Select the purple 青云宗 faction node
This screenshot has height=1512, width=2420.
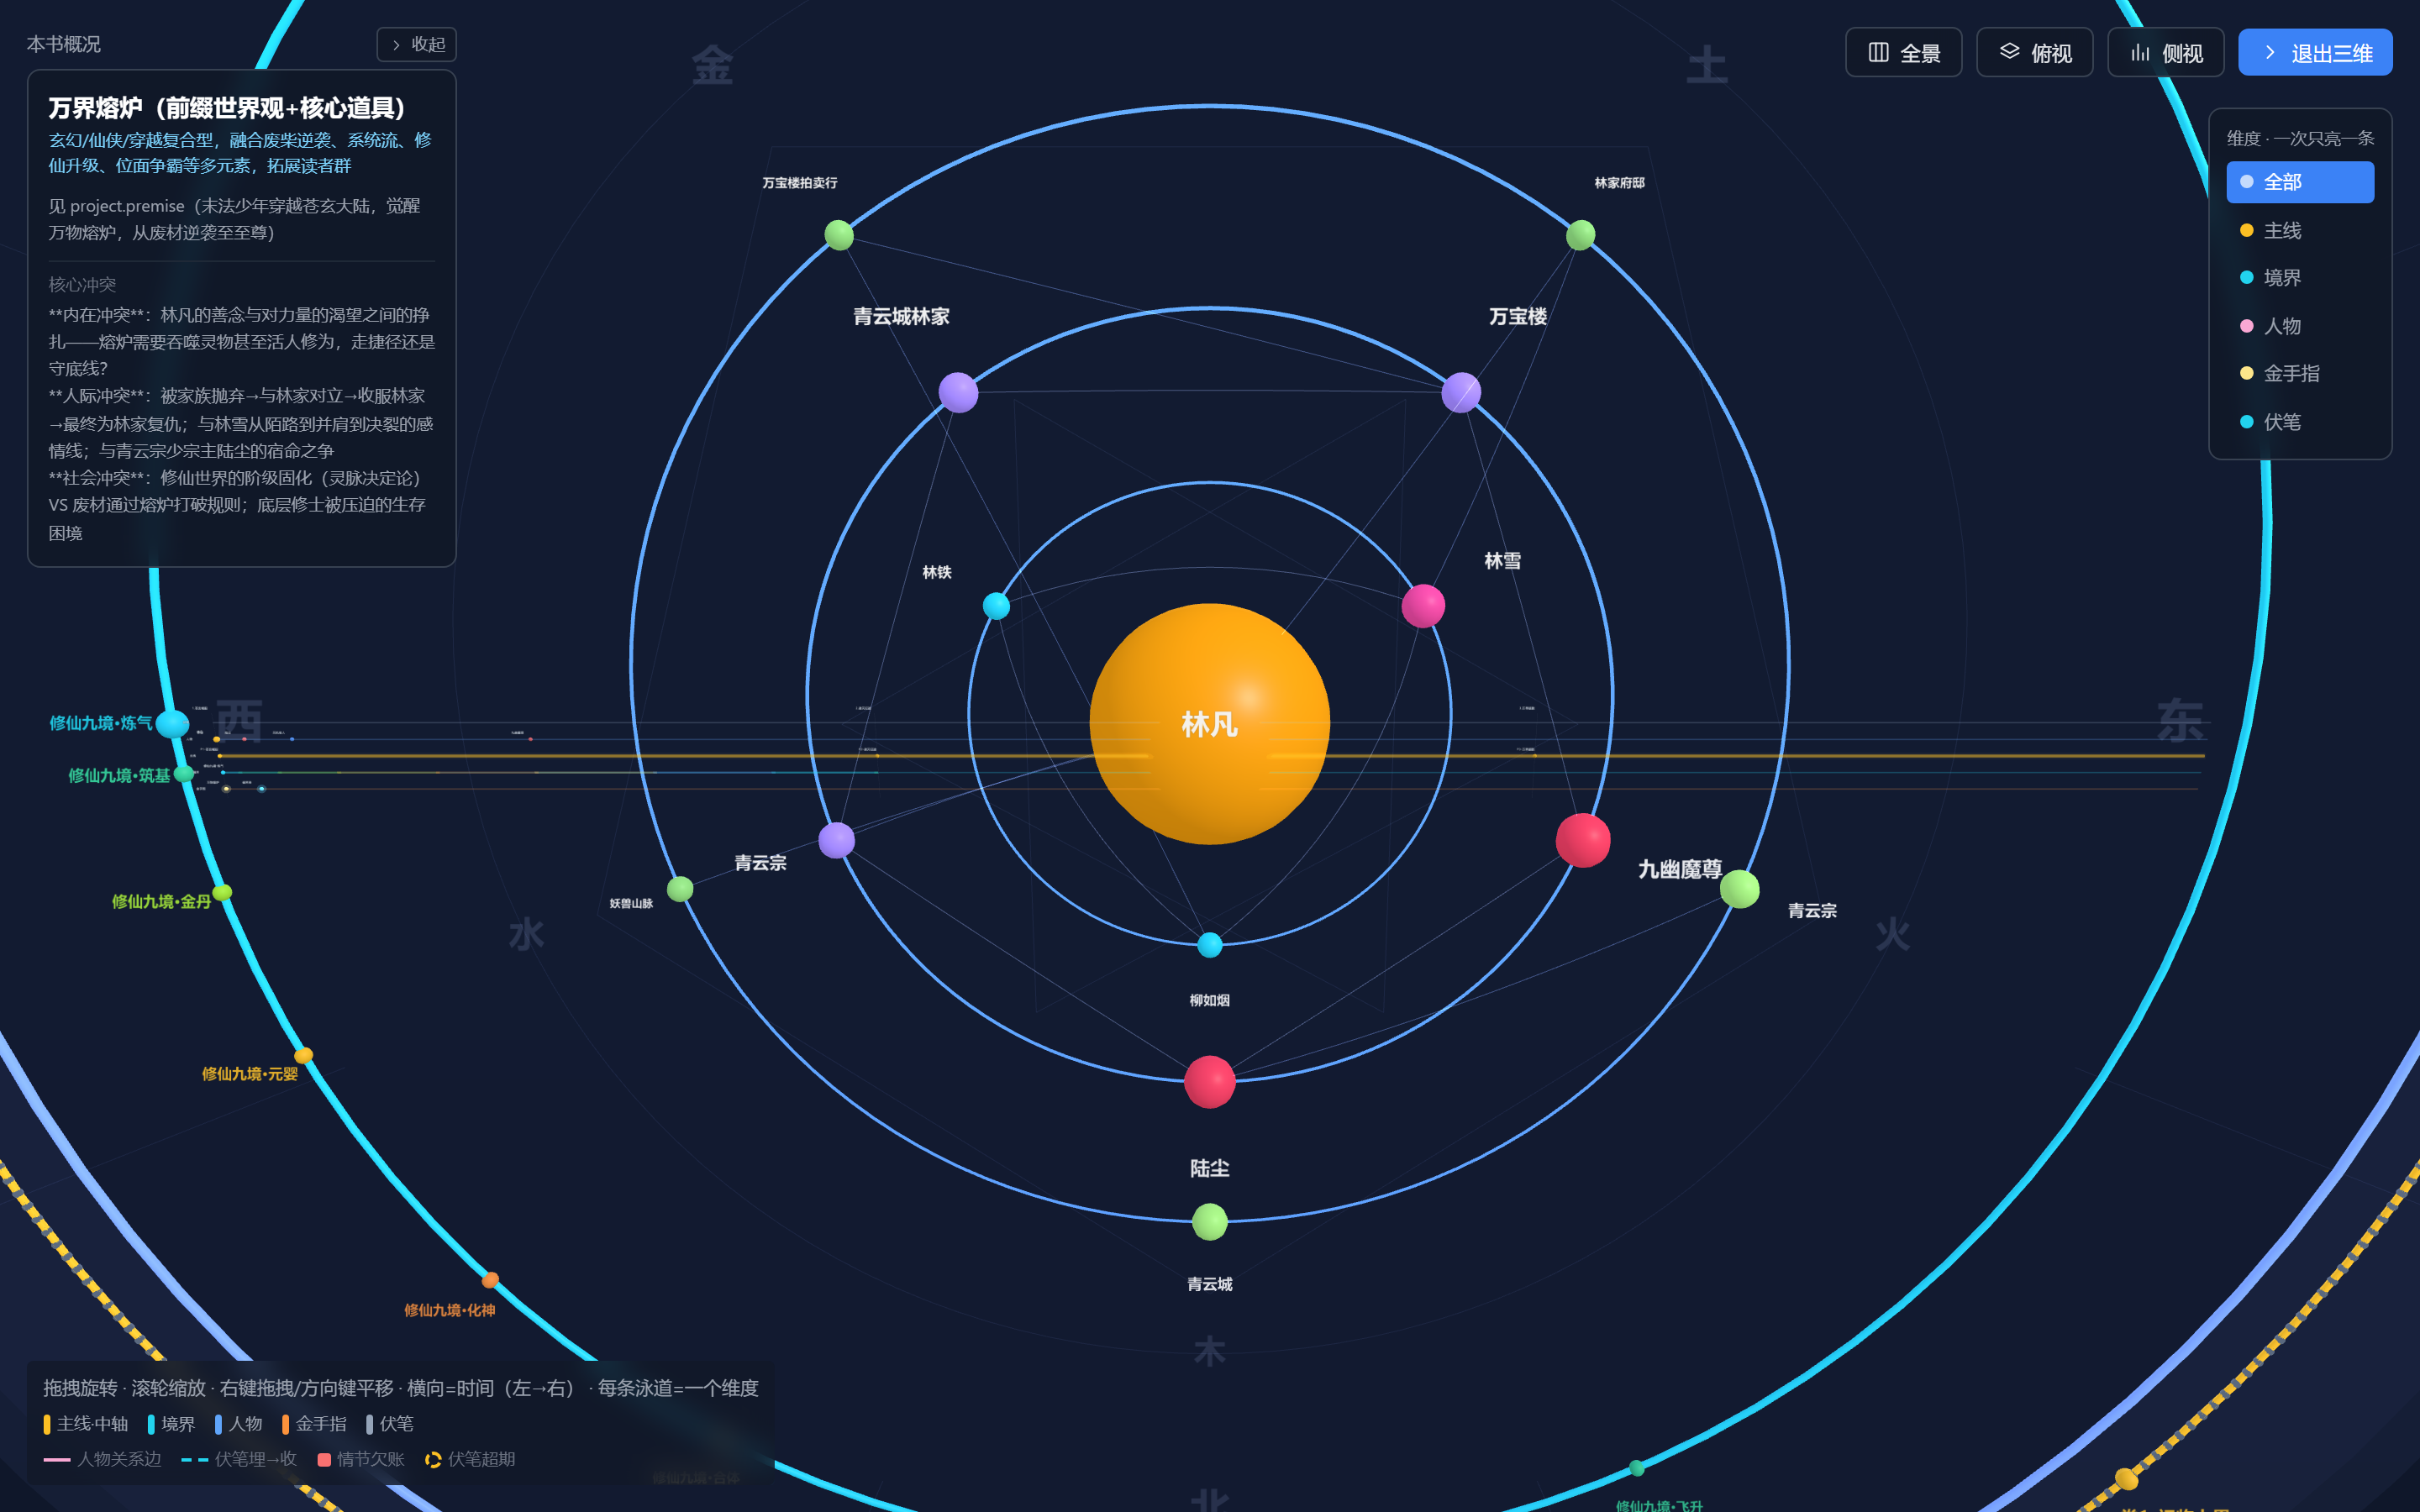(836, 840)
